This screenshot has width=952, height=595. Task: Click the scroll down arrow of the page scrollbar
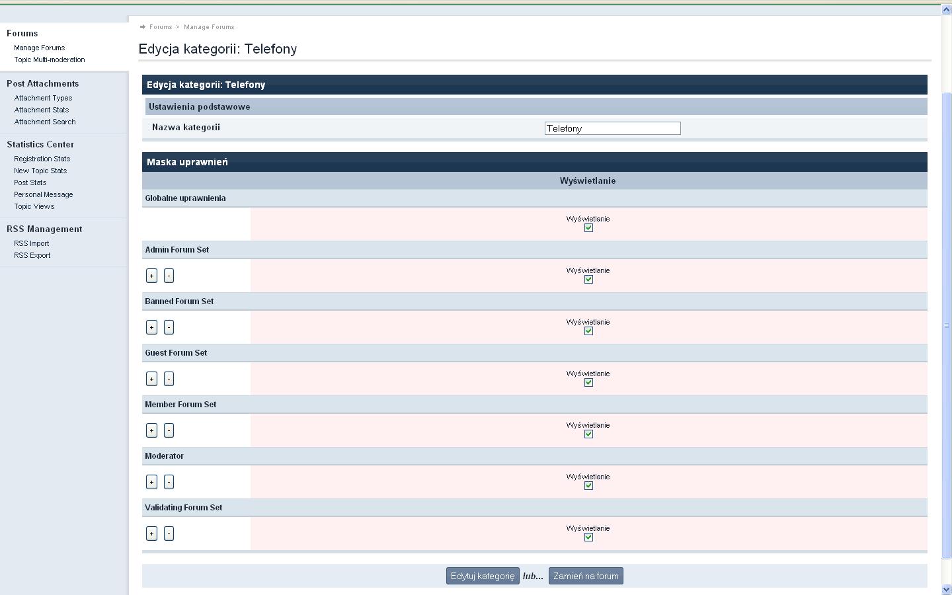coord(946,589)
